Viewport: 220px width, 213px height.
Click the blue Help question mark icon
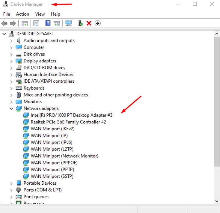point(48,23)
